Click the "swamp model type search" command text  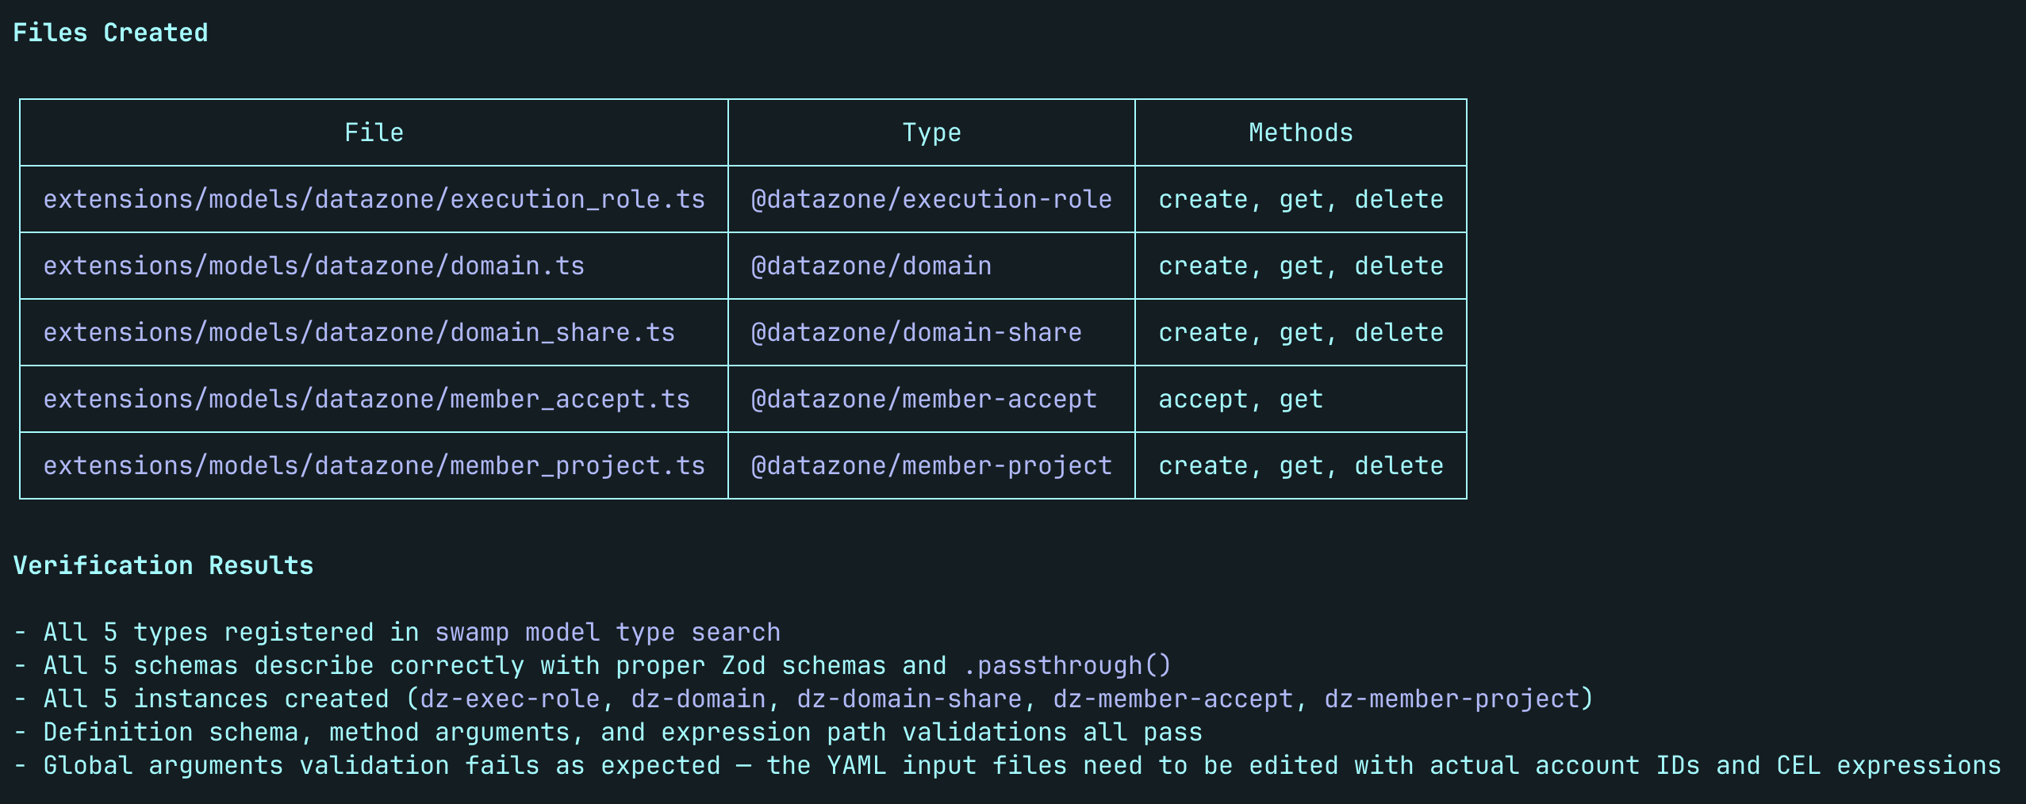pos(608,632)
